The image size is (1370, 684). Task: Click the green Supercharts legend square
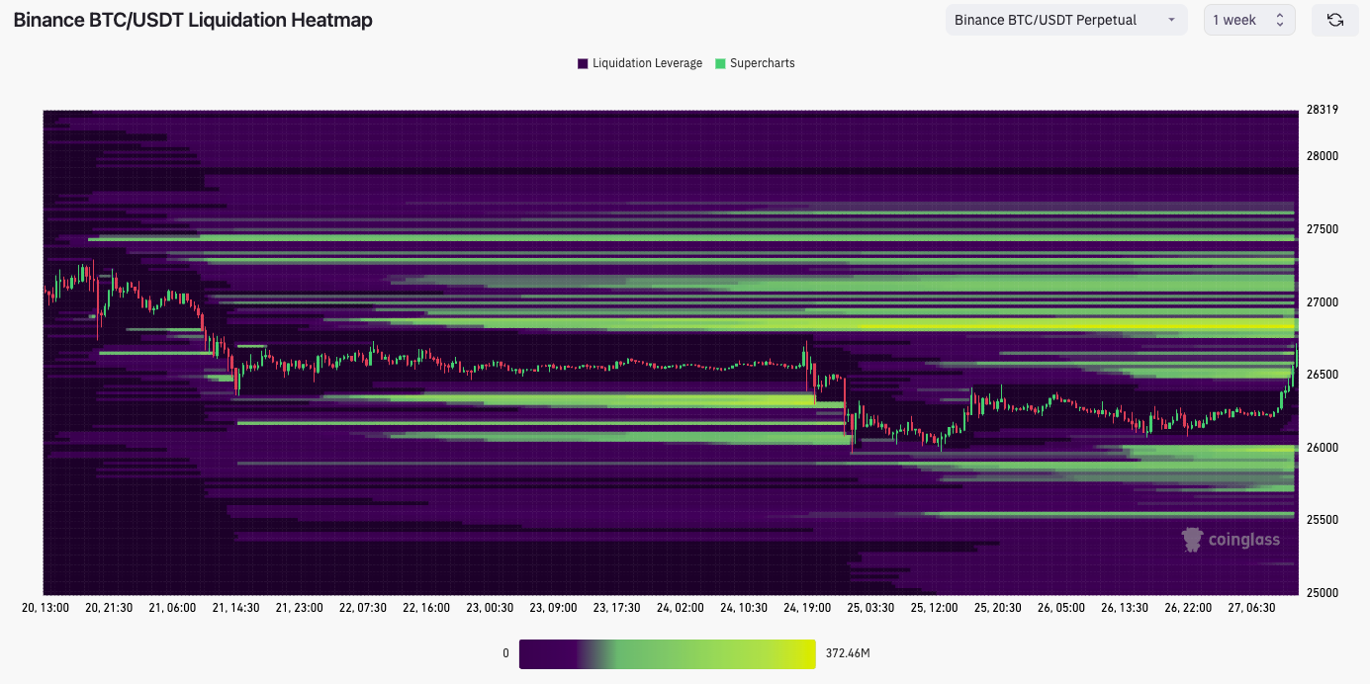click(720, 63)
